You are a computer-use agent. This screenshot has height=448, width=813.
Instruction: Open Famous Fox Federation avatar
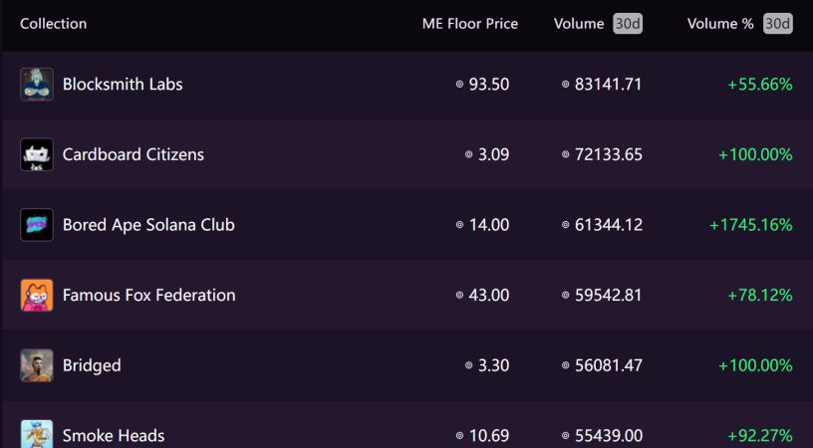[37, 296]
